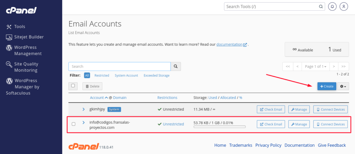Click Unrestricted link for info@codigos
This screenshot has width=355, height=154.
[x=173, y=124]
